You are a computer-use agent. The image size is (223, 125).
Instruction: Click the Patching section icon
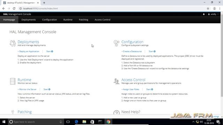click(x=13, y=112)
